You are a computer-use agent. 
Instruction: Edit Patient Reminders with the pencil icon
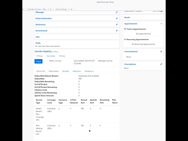pos(117,18)
